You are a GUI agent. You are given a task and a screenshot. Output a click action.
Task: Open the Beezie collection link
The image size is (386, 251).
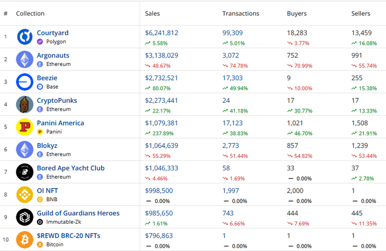(47, 78)
